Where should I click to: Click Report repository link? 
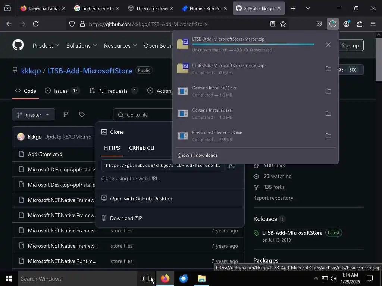(x=273, y=198)
